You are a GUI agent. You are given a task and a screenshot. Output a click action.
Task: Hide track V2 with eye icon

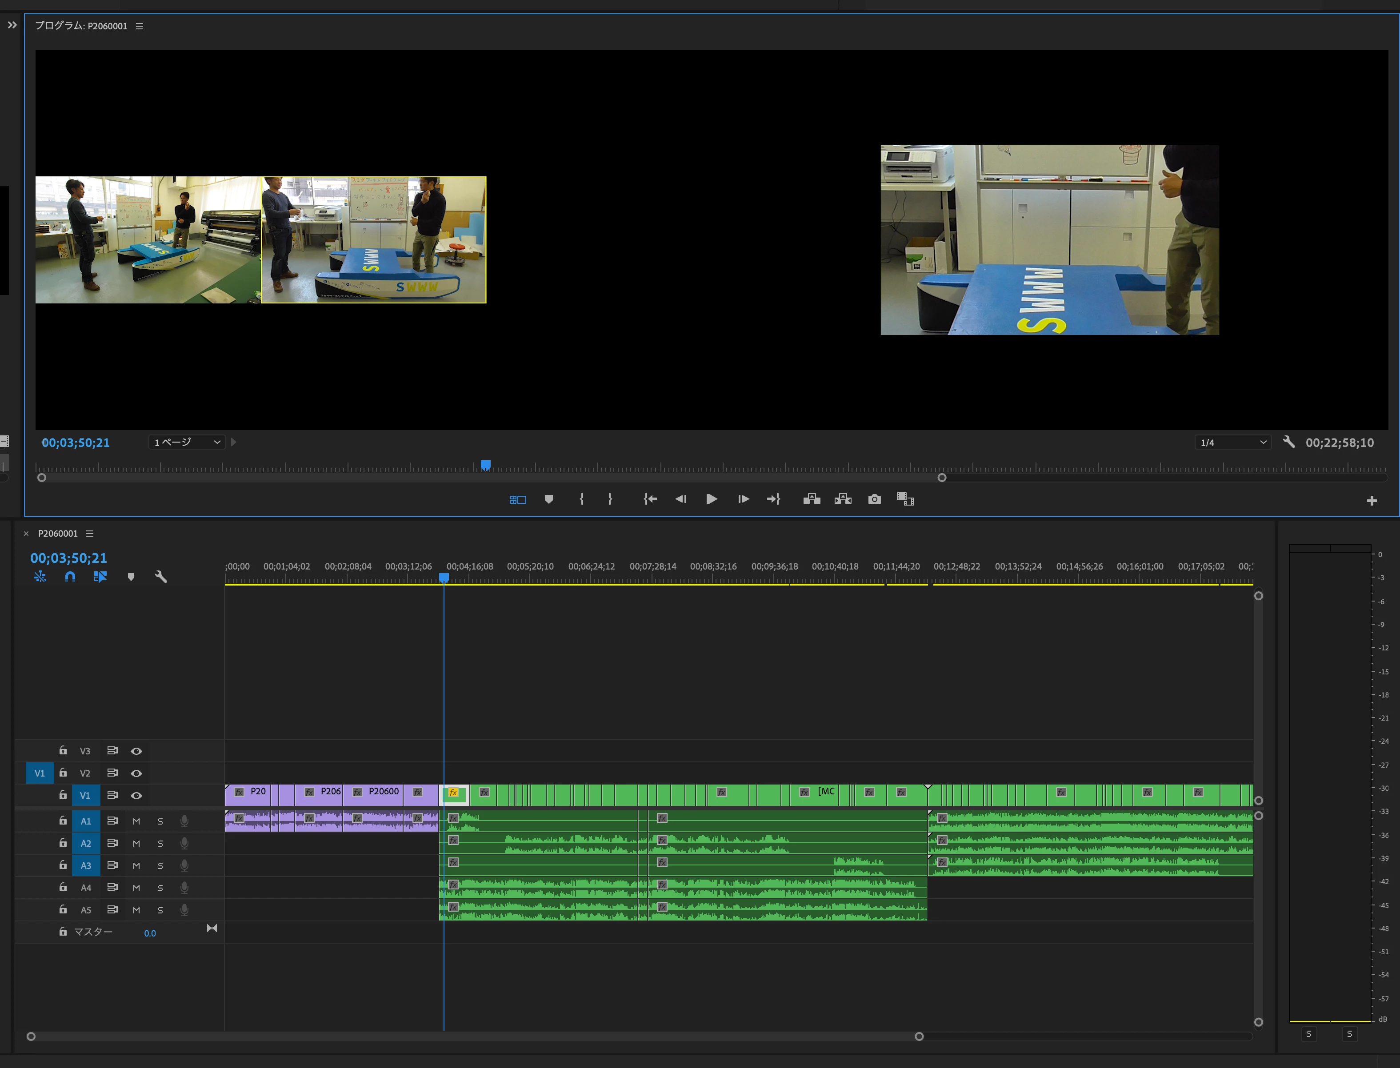(136, 773)
